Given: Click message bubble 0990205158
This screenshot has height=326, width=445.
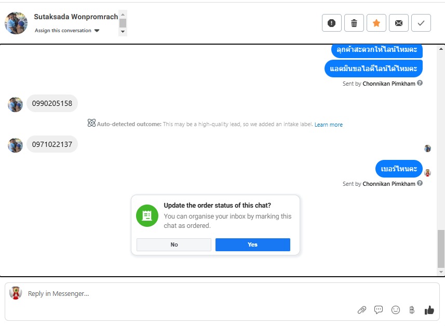Looking at the screenshot, I should (x=52, y=103).
